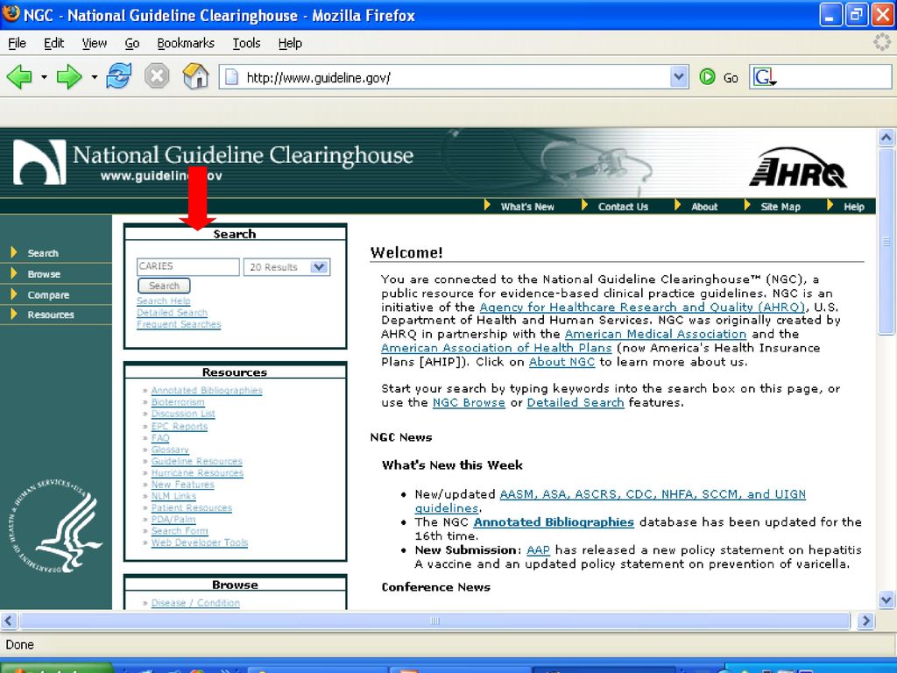Reload the page with the refresh icon
Viewport: 897px width, 673px height.
(x=118, y=76)
